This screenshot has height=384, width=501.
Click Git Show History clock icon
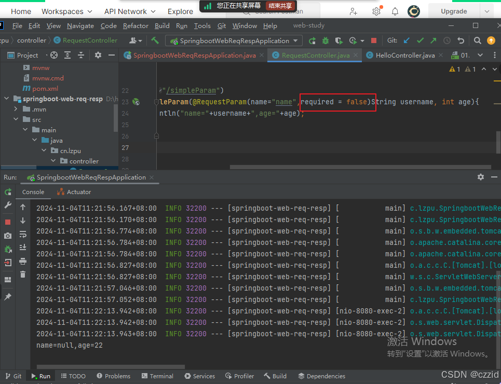click(x=446, y=40)
